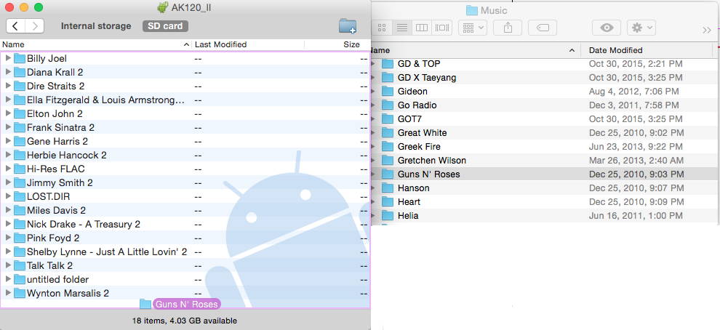Click the Music folder title icon

(471, 10)
